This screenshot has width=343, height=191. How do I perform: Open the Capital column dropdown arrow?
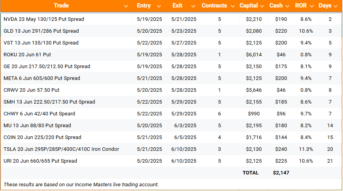point(262,6)
